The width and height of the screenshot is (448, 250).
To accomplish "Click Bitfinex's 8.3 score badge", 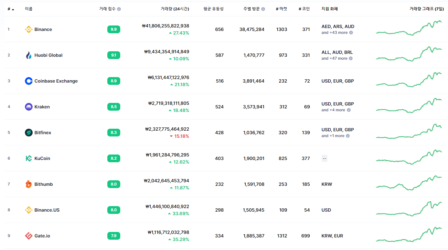I will click(114, 133).
